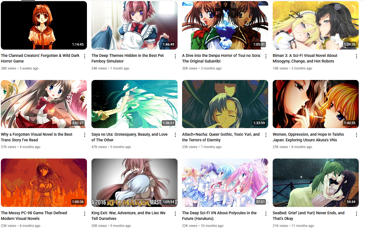
Task: Open options menu for Utsuro Akuta's VNs video
Action: tap(356, 135)
